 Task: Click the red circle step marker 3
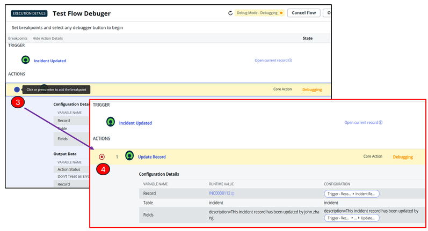[x=18, y=102]
